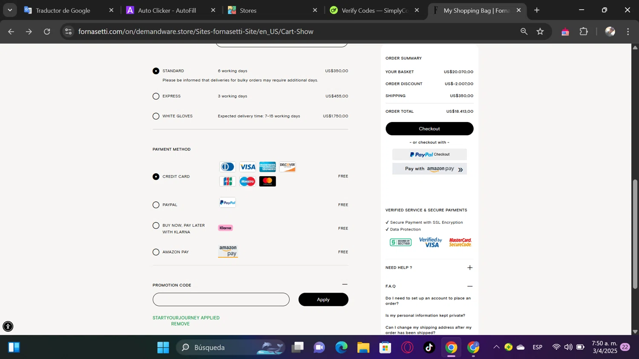Click the Maestro card icon
This screenshot has height=359, width=639.
(x=248, y=182)
